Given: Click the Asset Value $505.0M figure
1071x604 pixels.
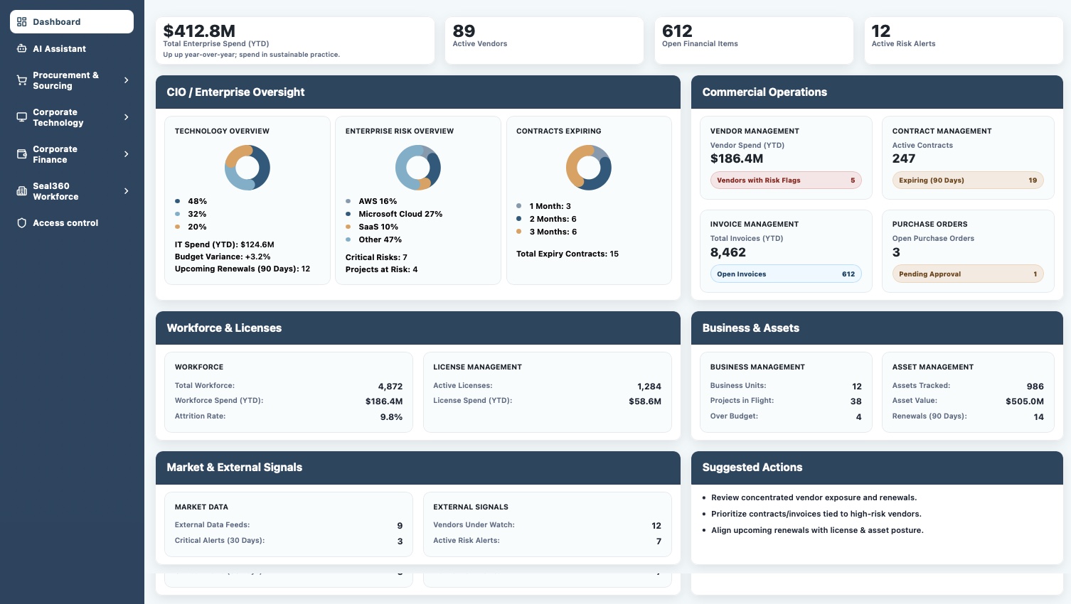Looking at the screenshot, I should (1025, 401).
